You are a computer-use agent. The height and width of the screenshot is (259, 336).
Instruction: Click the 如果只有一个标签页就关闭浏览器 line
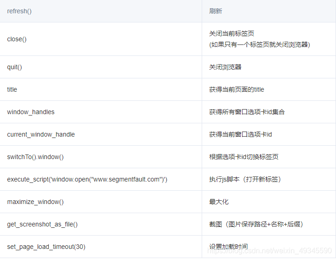pyautogui.click(x=259, y=44)
